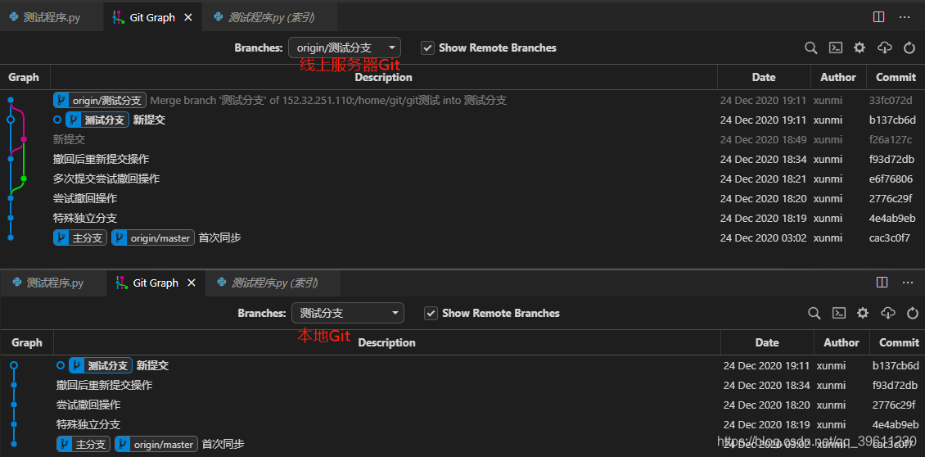
Task: Refresh the lower Git Graph panel
Action: (x=913, y=313)
